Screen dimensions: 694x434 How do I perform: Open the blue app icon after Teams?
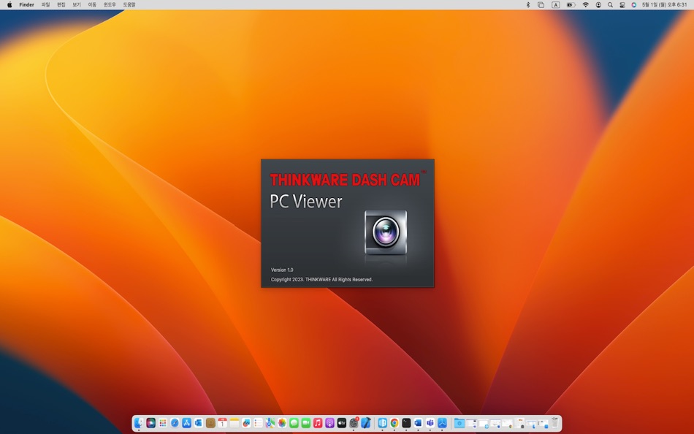tap(442, 423)
